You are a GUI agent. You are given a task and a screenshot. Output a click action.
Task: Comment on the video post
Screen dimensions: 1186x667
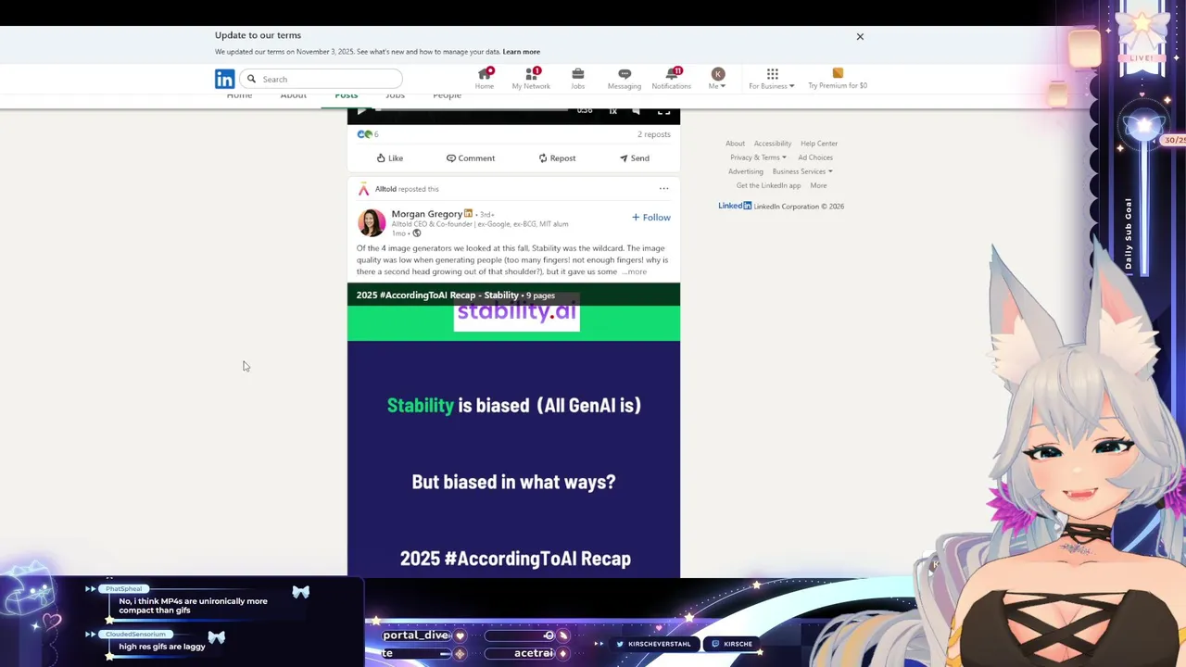point(471,158)
